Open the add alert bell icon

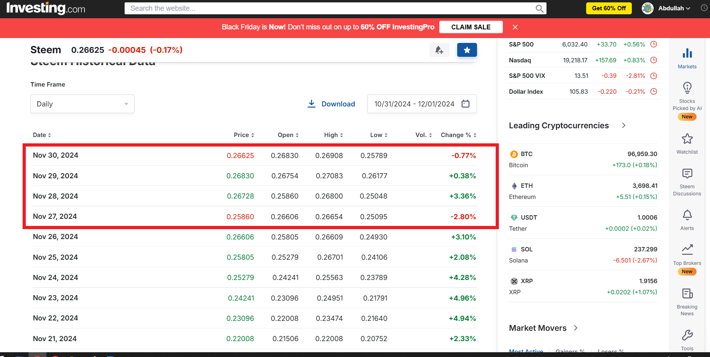439,50
